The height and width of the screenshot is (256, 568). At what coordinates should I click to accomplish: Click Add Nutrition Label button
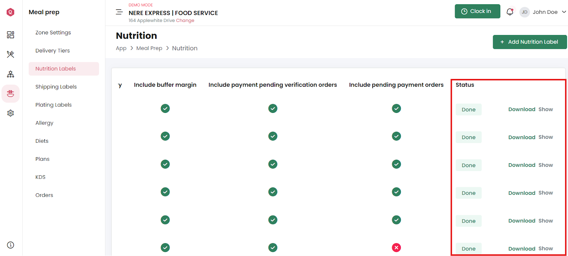pos(530,42)
